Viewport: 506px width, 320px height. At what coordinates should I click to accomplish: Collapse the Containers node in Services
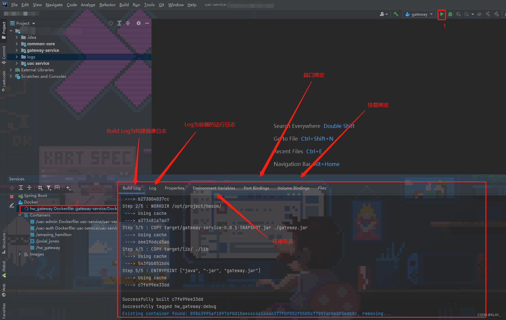pyautogui.click(x=20, y=215)
